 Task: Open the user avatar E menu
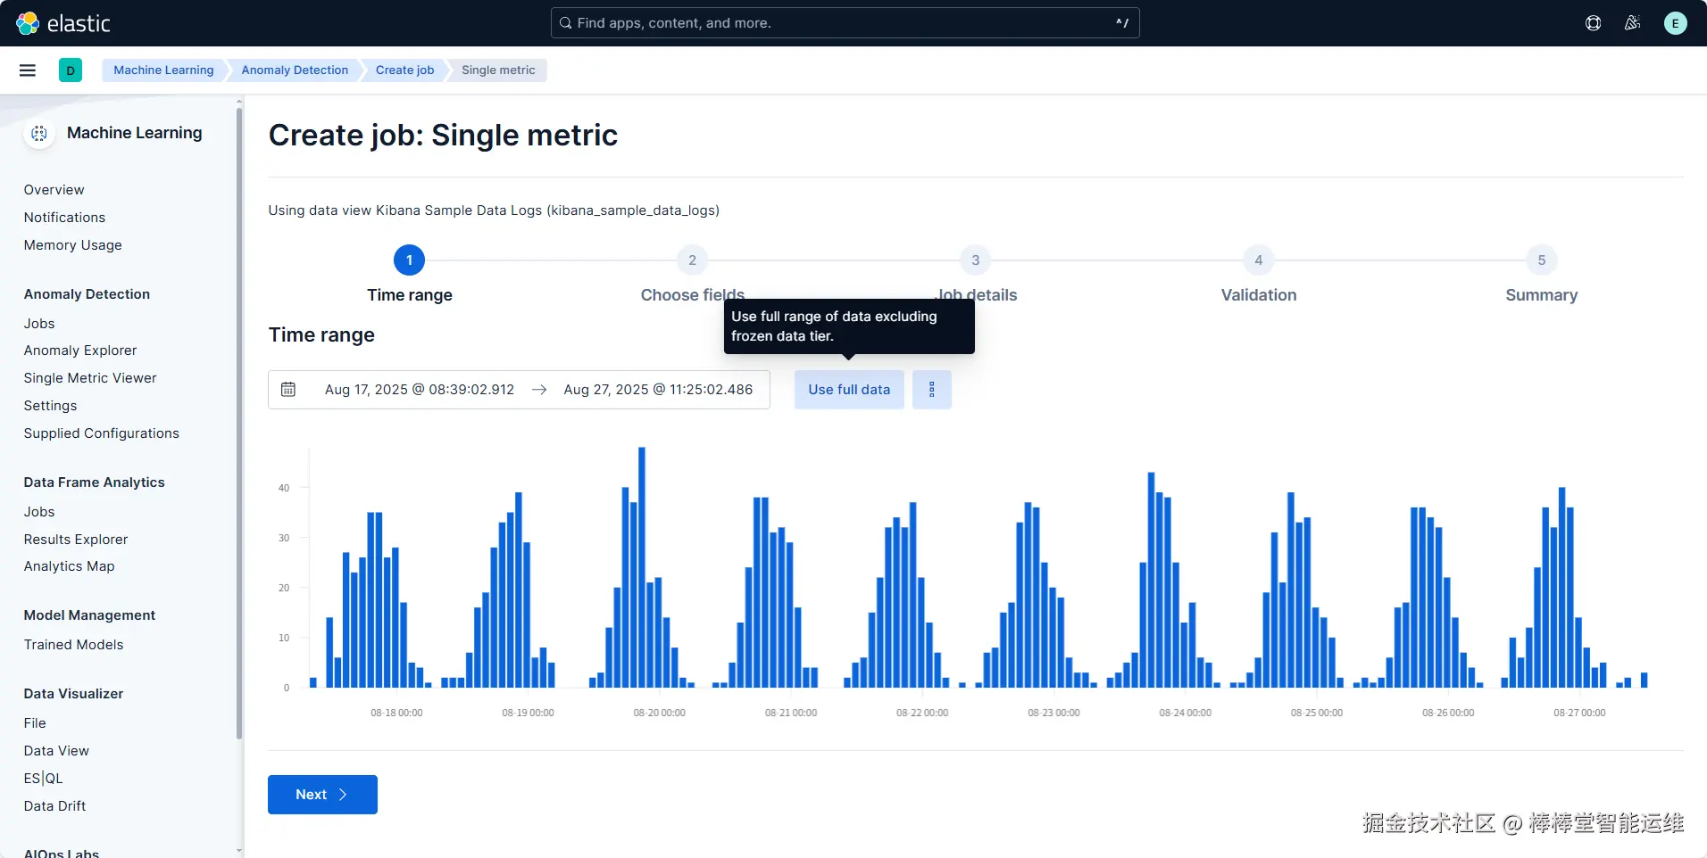(x=1676, y=23)
